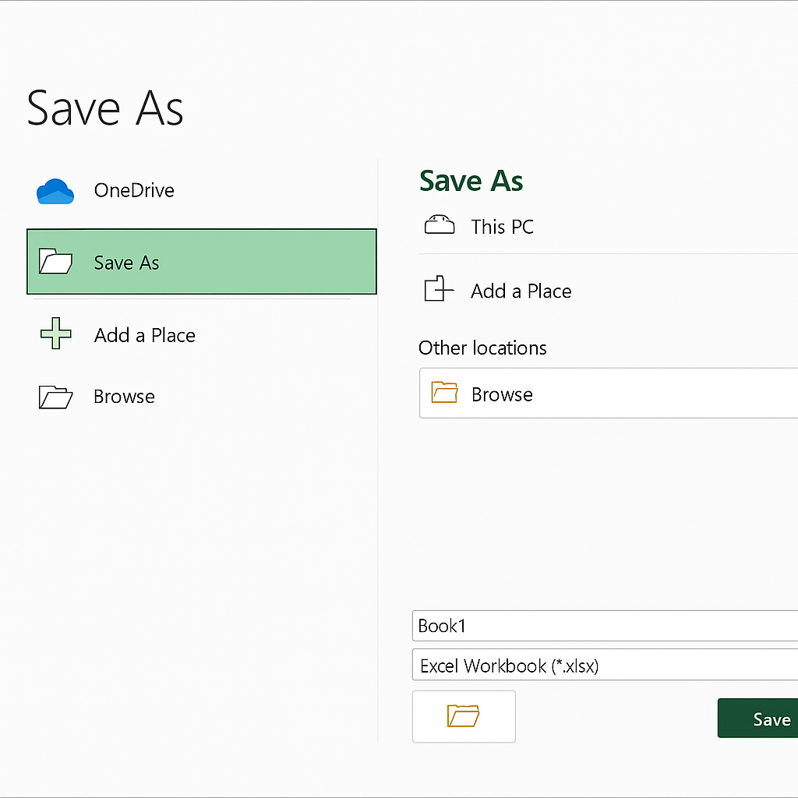Click the green plus icon in the sidebar
The width and height of the screenshot is (798, 798).
55,335
